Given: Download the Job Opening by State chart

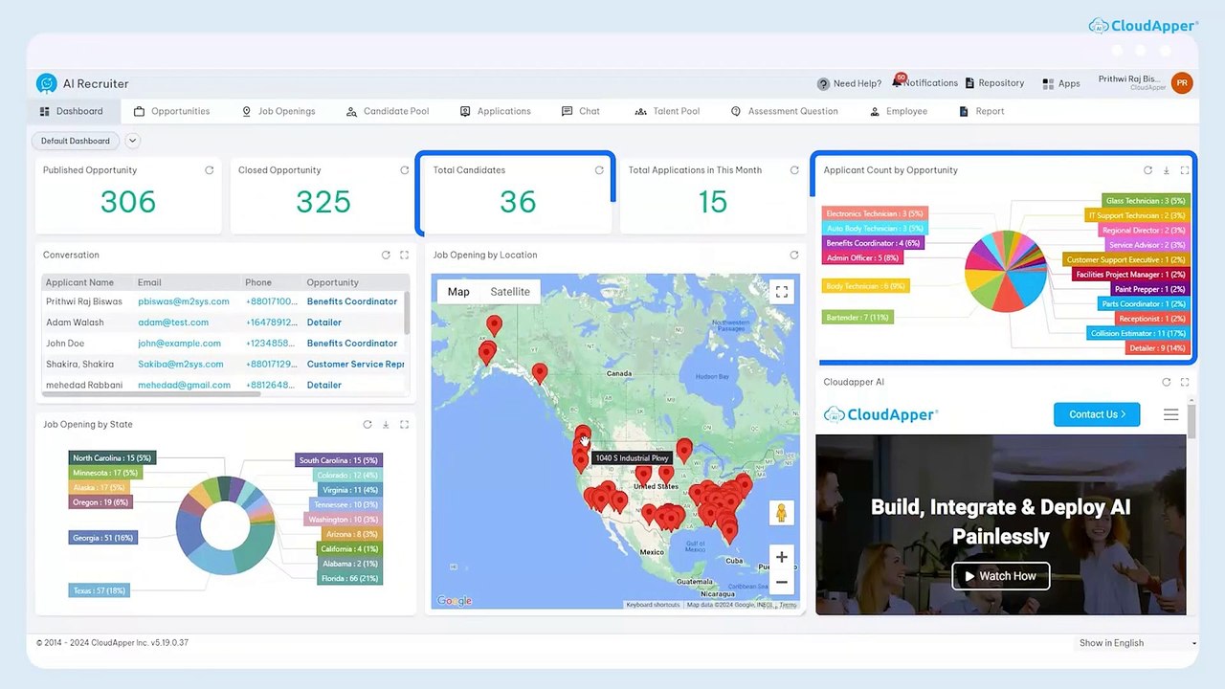Looking at the screenshot, I should tap(386, 425).
